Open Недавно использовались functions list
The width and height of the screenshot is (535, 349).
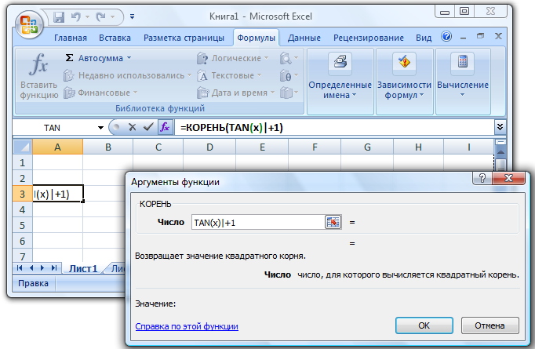(127, 75)
